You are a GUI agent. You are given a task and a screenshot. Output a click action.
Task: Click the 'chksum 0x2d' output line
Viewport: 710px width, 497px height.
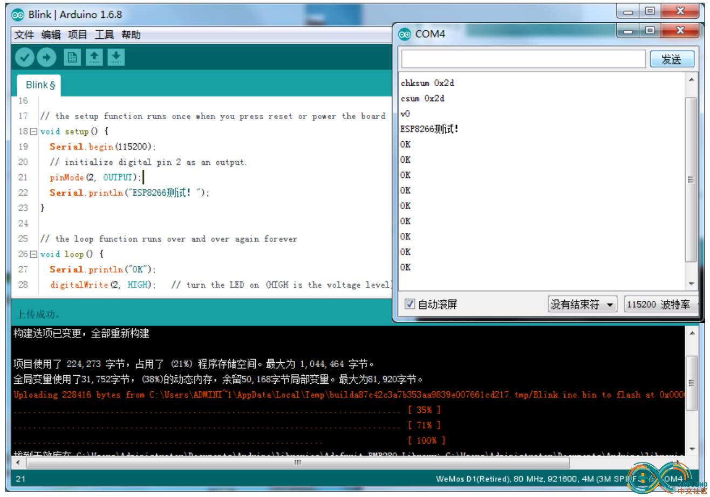pos(427,83)
